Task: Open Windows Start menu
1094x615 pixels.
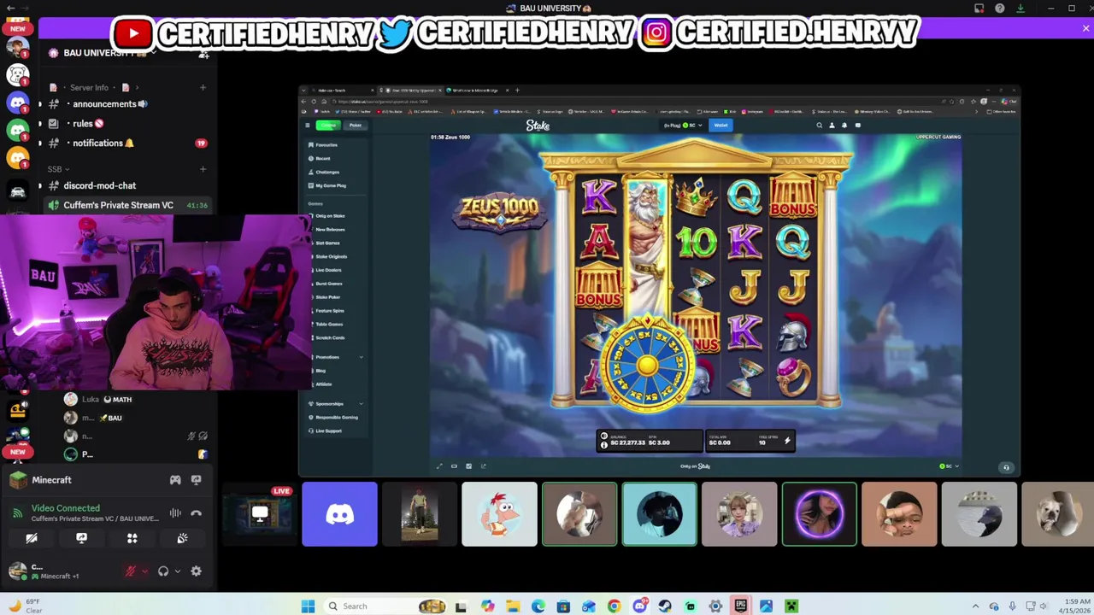Action: click(308, 606)
